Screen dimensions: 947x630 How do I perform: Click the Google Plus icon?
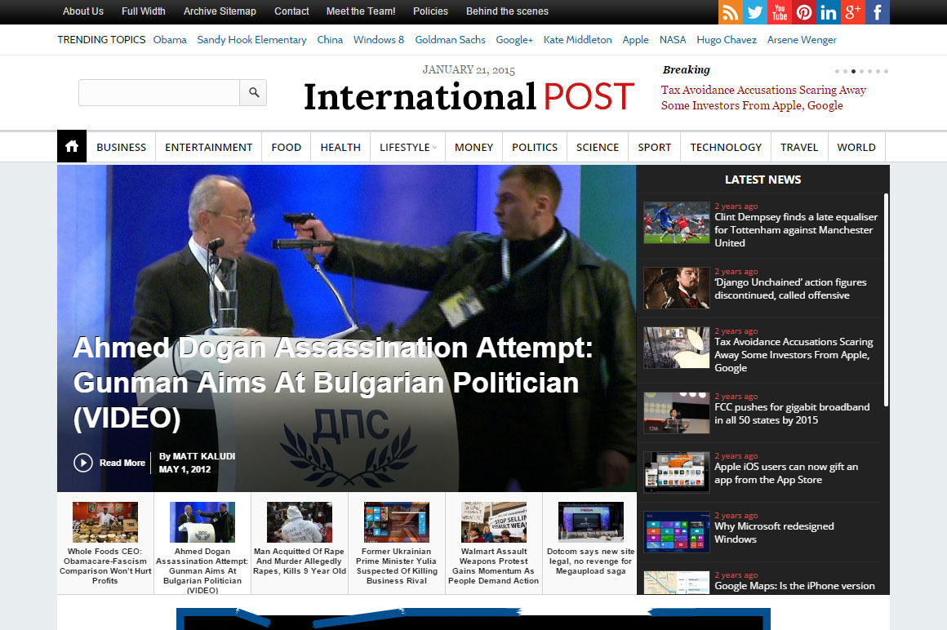click(x=853, y=12)
